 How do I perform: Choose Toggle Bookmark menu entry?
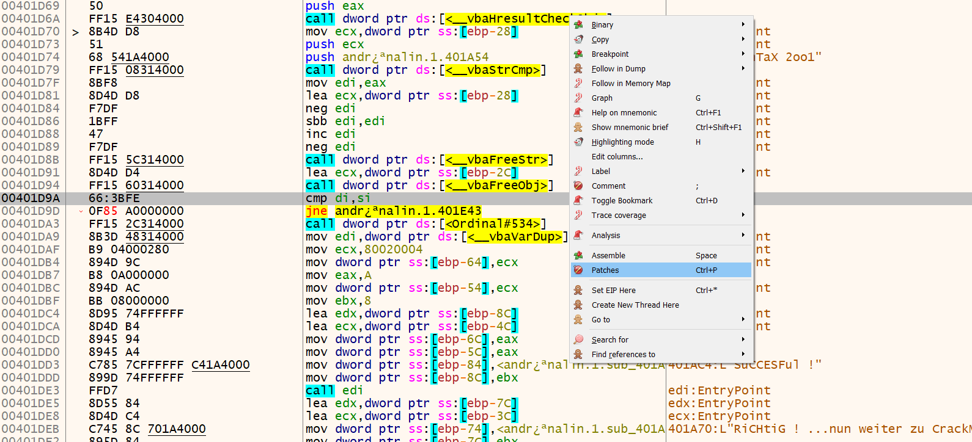pyautogui.click(x=661, y=201)
